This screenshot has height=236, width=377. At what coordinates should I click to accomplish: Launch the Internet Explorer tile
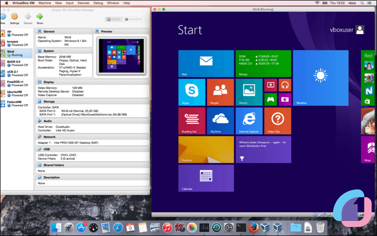tap(249, 121)
